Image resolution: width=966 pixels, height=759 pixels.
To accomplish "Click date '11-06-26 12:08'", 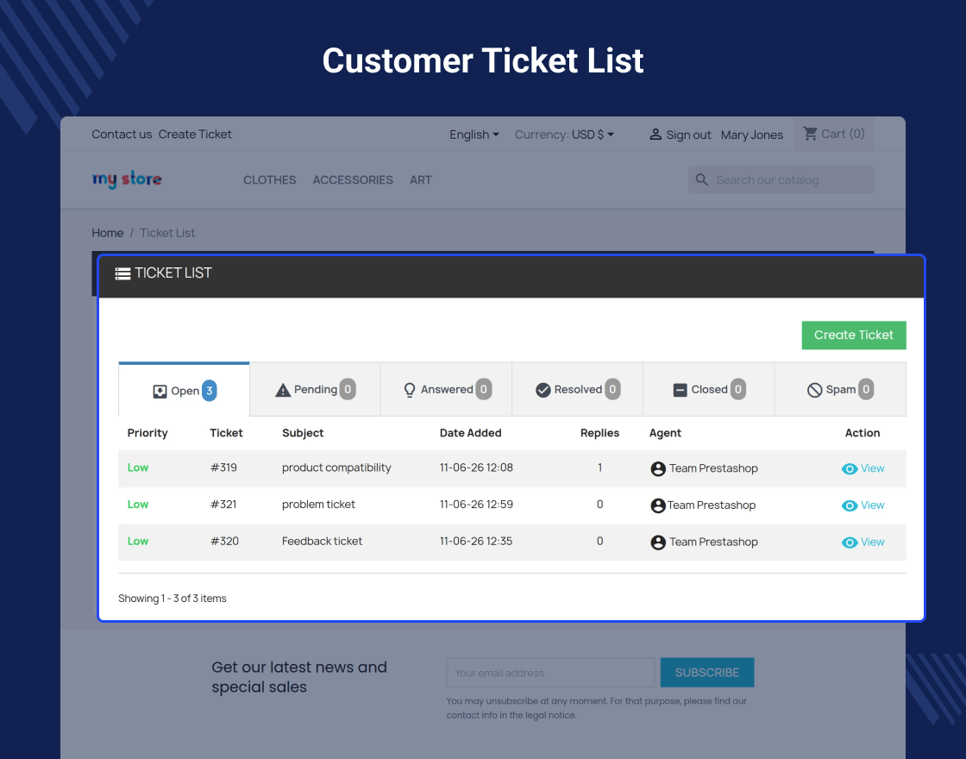I will 476,467.
